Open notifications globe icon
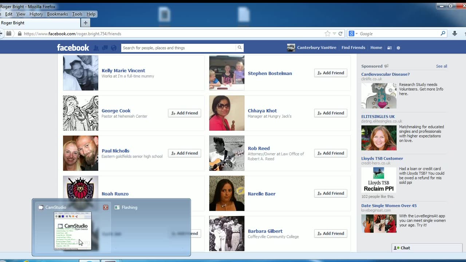466x262 pixels. click(114, 48)
